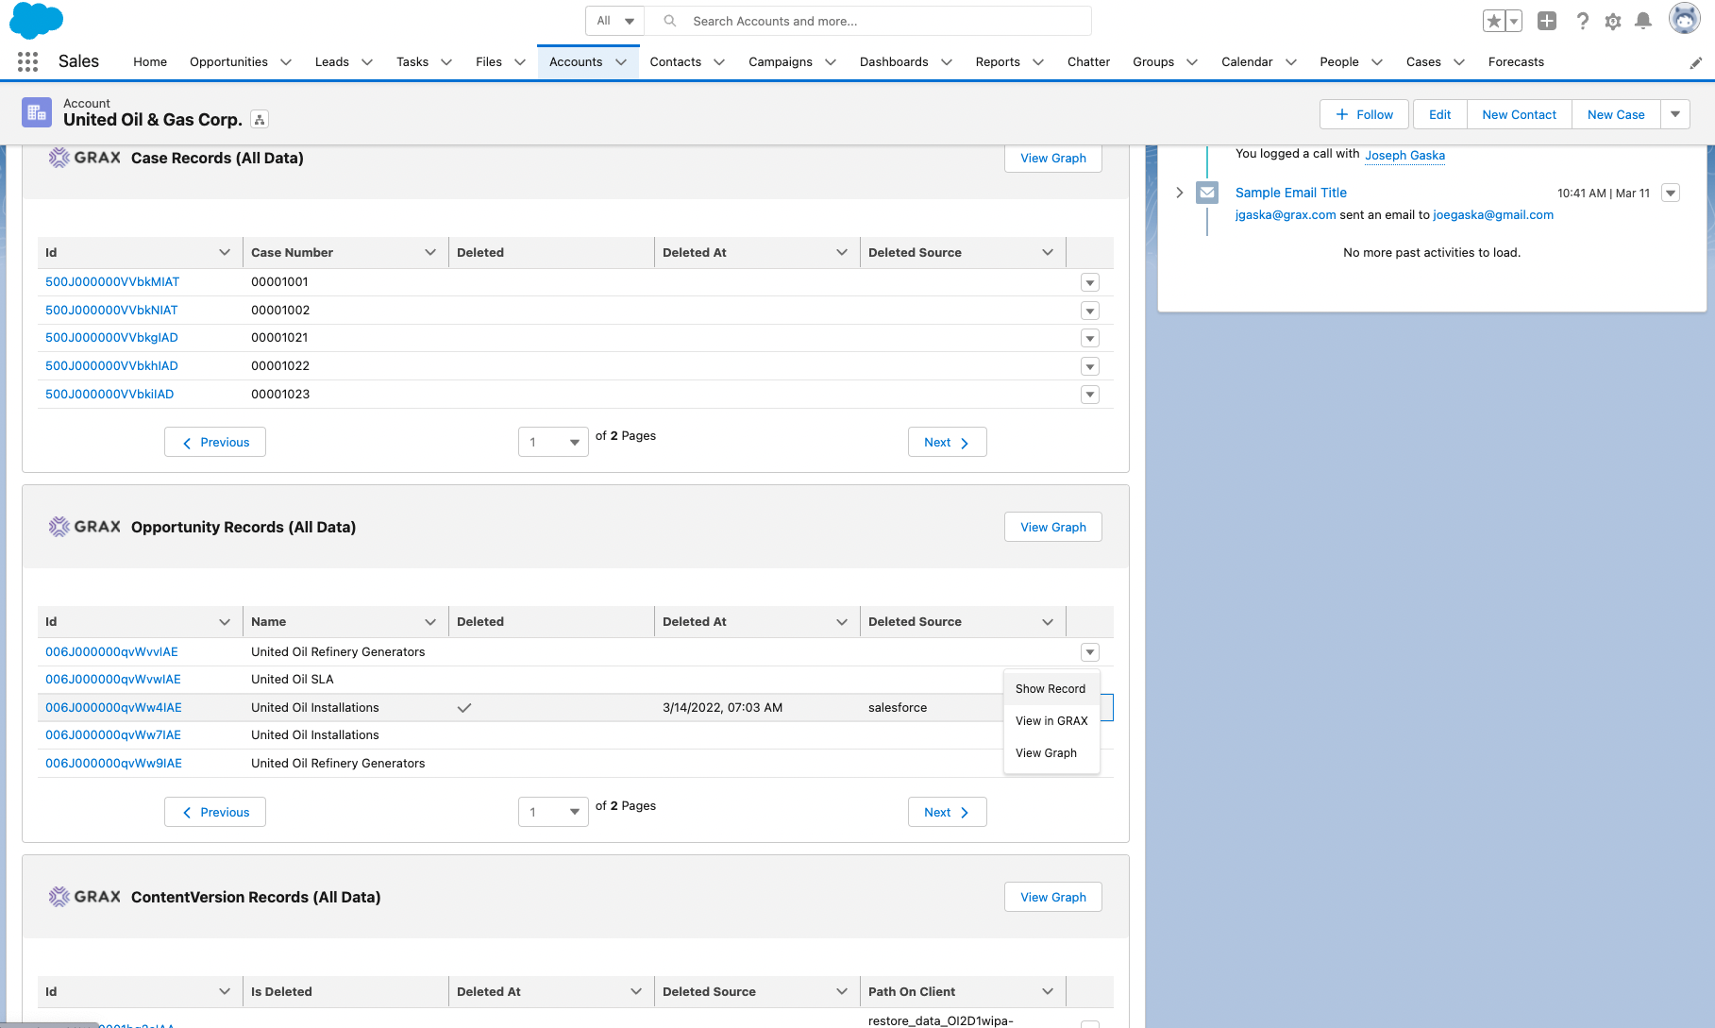Open row actions for case 00001002
This screenshot has width=1715, height=1028.
[1090, 311]
